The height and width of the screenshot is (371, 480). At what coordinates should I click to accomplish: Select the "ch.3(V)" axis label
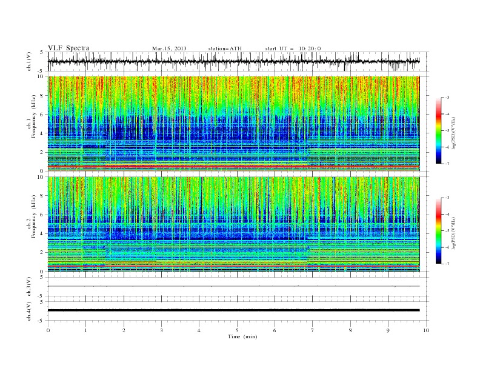tap(29, 287)
